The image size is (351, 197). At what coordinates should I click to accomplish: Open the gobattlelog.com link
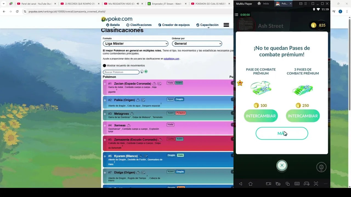coord(171,59)
